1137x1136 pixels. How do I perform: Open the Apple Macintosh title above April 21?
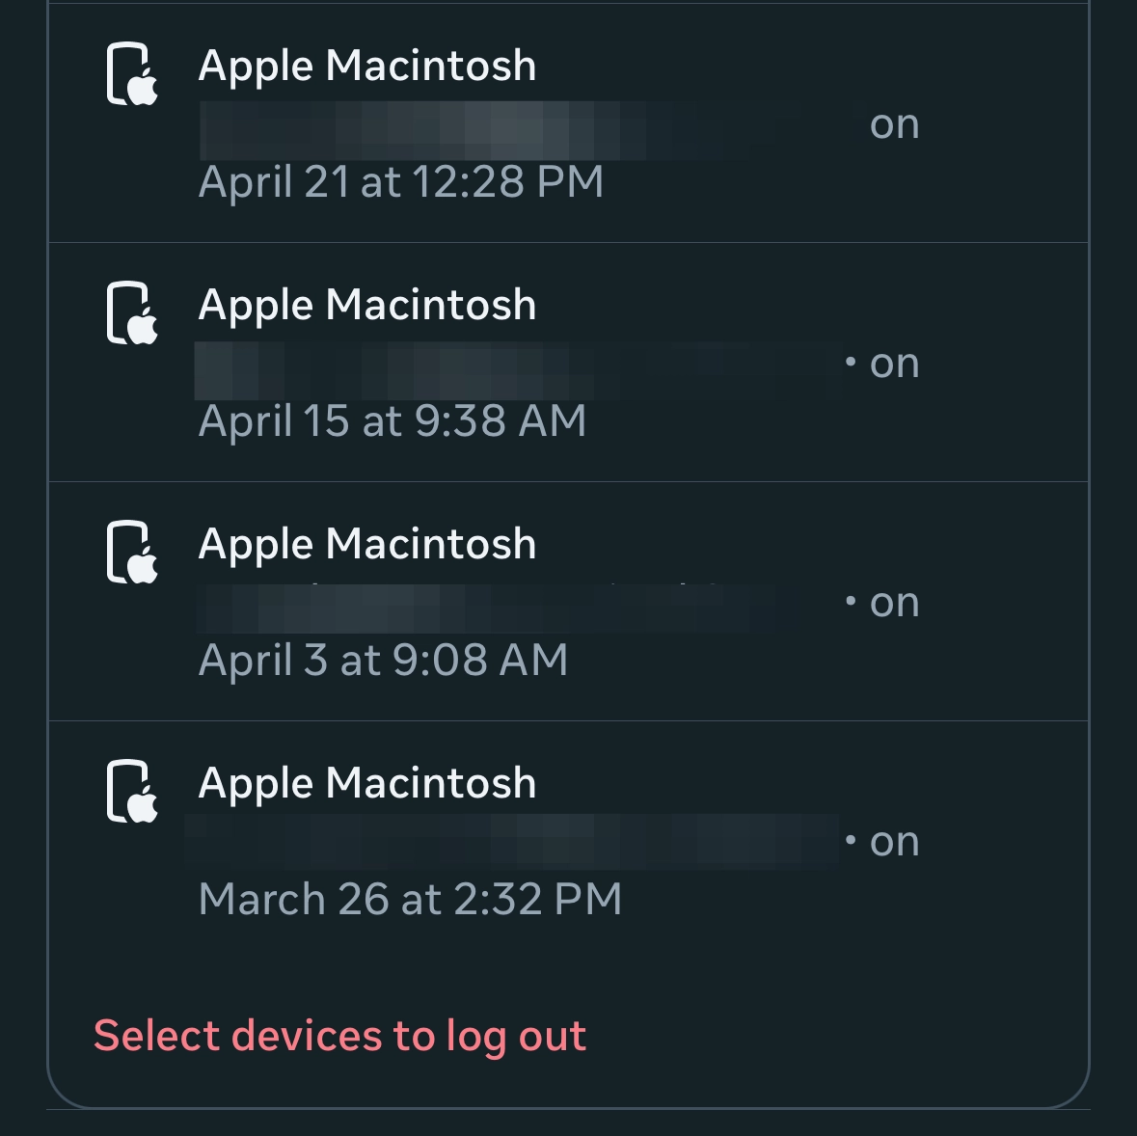(366, 67)
